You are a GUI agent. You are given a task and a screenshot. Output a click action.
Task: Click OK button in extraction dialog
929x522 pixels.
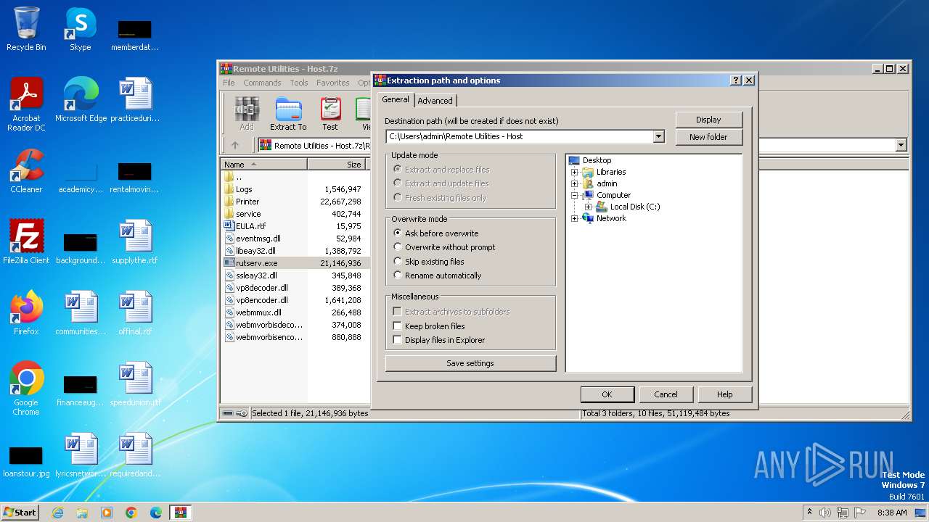(x=607, y=394)
